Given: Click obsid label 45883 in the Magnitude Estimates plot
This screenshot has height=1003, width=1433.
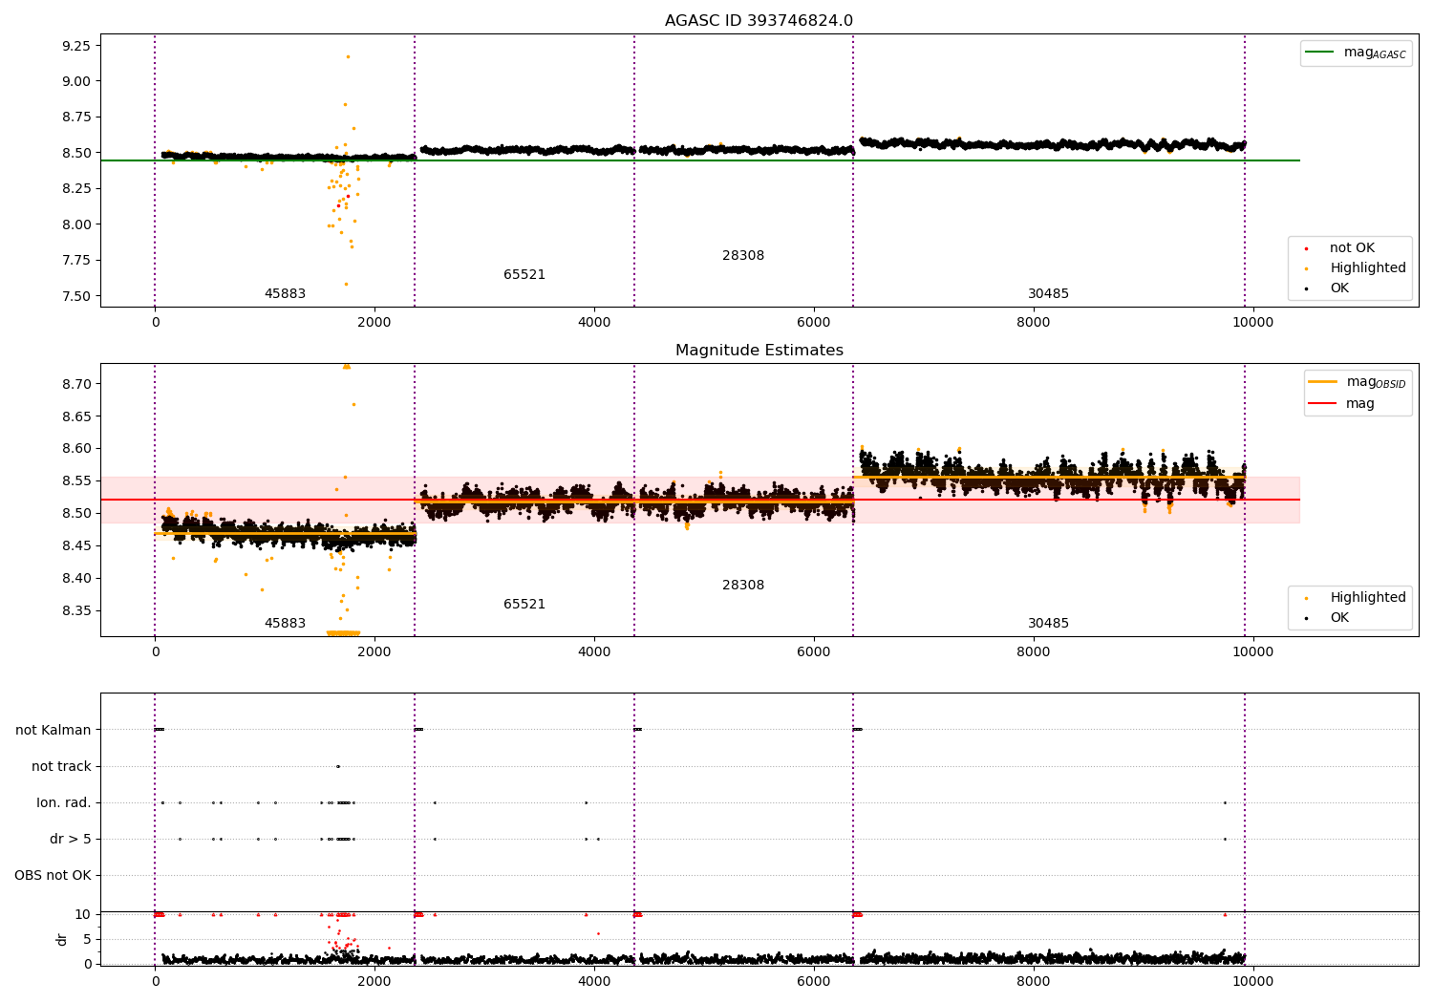Looking at the screenshot, I should click(x=285, y=624).
